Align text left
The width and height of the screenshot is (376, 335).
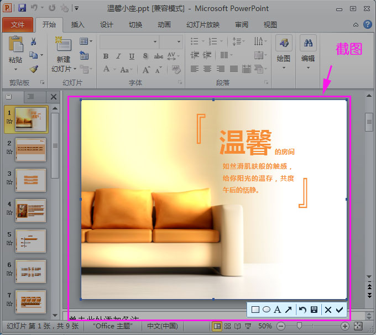click(195, 69)
